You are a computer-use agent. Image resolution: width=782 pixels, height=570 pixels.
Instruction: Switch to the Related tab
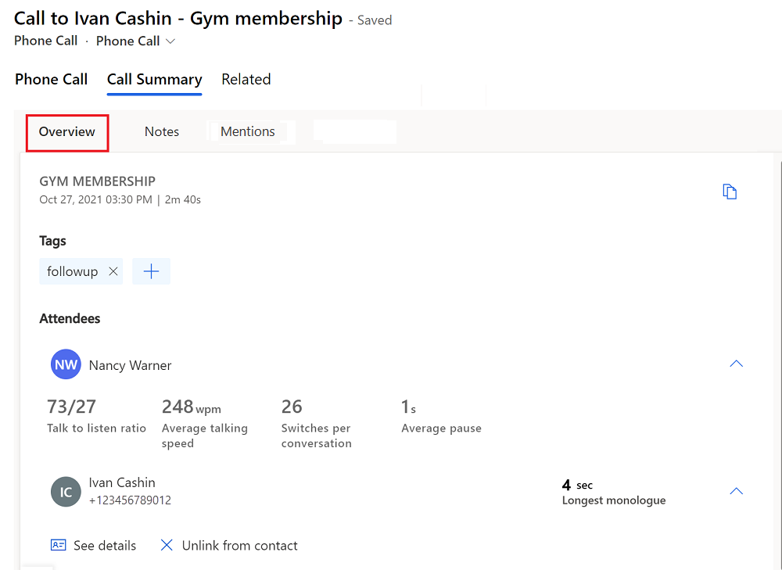[x=246, y=79]
